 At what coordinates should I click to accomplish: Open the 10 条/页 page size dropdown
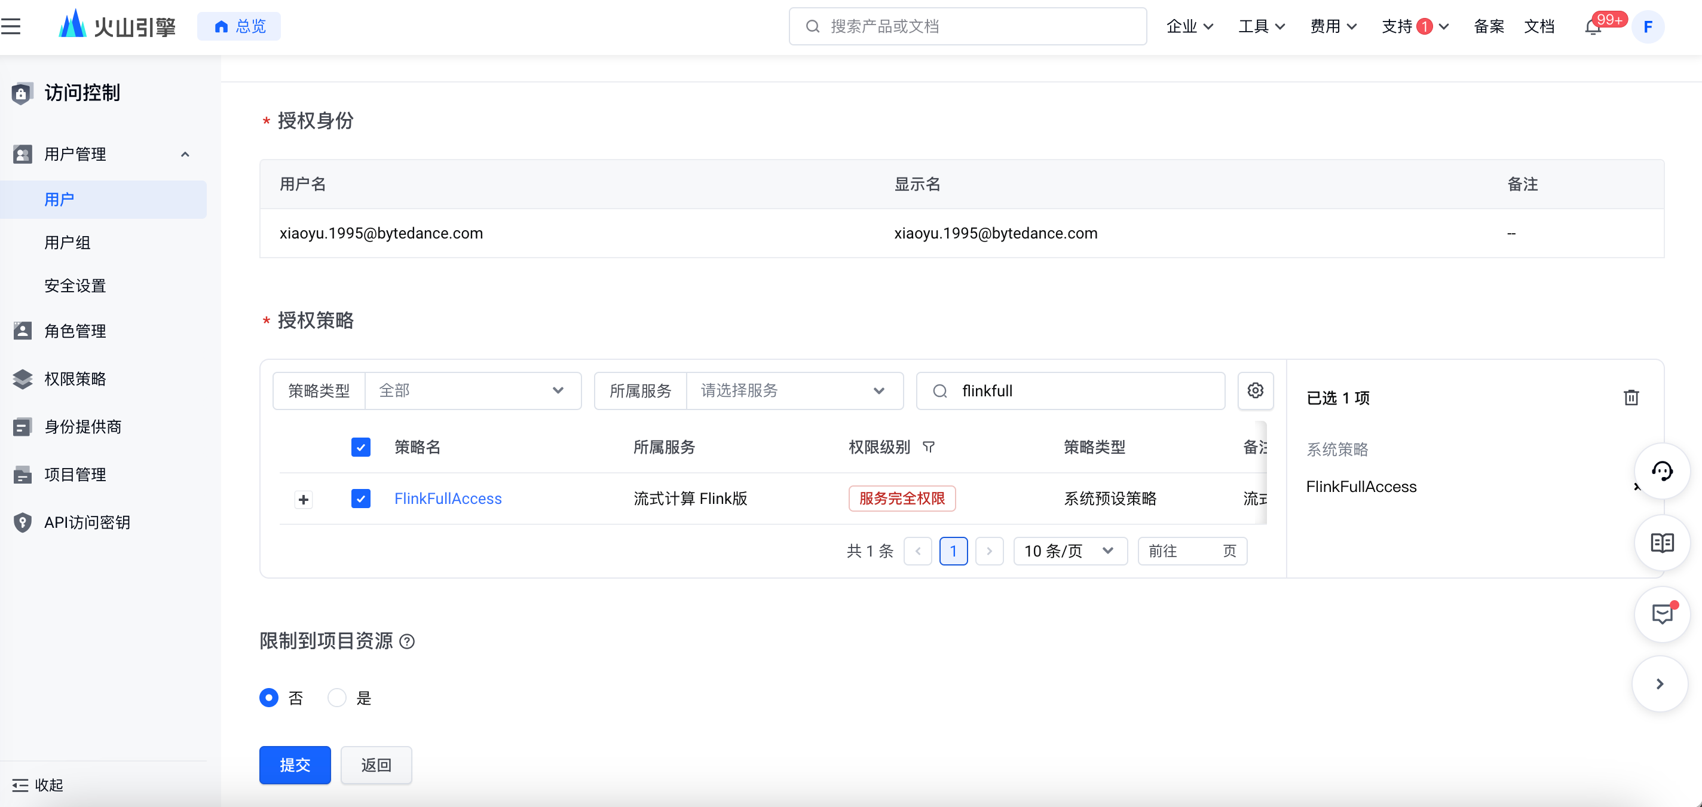tap(1070, 551)
